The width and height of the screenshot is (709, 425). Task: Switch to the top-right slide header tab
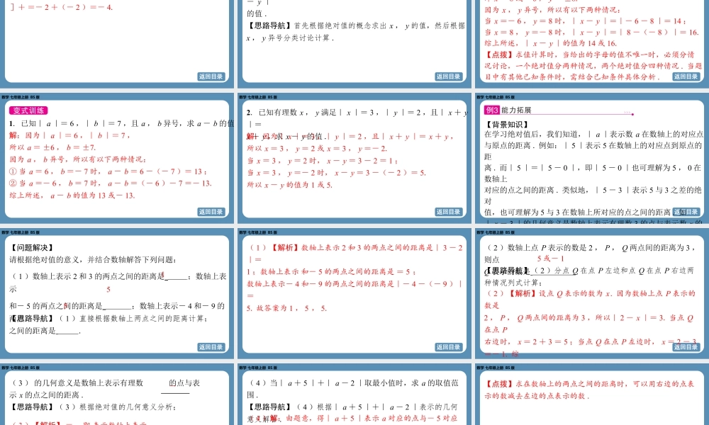(x=496, y=2)
